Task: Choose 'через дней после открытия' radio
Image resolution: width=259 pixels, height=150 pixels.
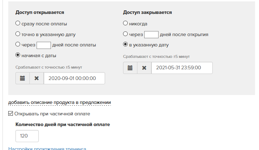Action: (125, 34)
